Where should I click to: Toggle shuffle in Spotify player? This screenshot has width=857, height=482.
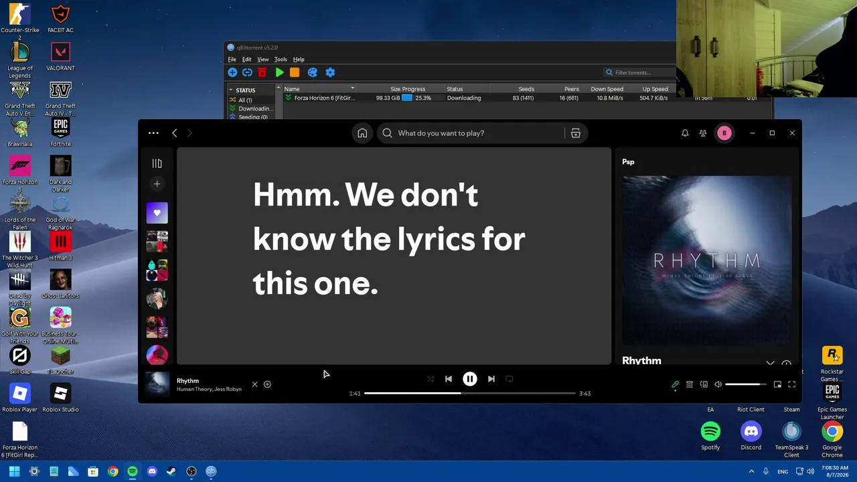[430, 379]
